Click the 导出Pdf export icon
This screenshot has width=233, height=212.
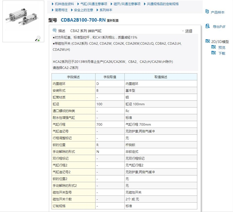208,26
